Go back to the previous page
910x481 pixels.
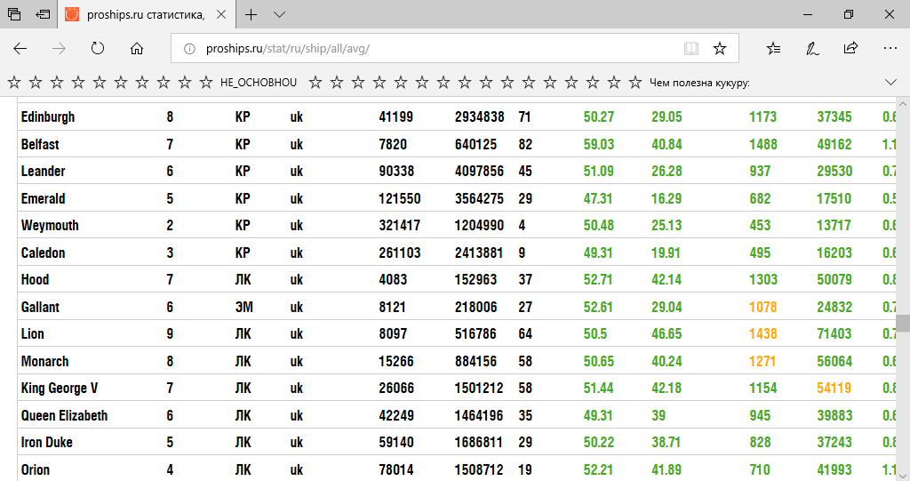coord(20,49)
